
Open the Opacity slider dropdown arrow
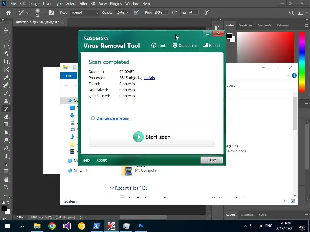tap(128, 13)
